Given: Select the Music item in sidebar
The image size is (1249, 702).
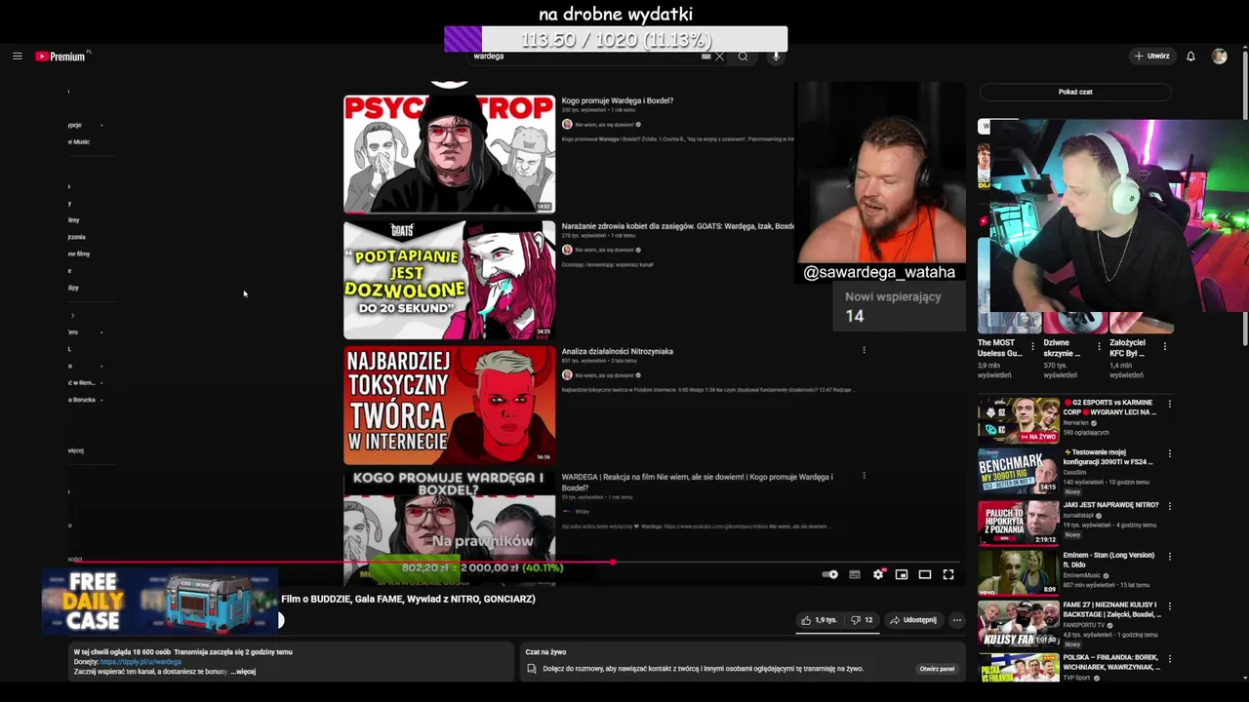Looking at the screenshot, I should 80,142.
